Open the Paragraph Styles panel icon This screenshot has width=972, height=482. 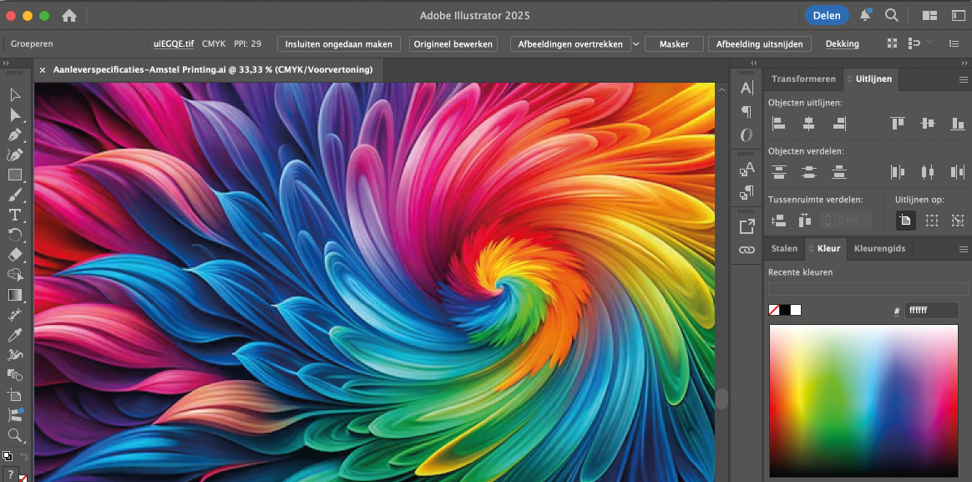747,192
